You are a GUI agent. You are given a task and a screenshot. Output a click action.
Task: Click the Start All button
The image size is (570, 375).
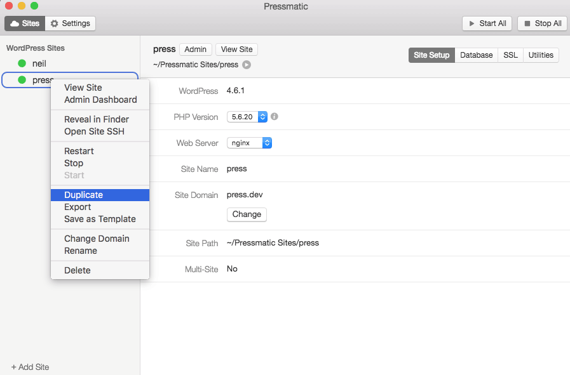click(x=487, y=23)
